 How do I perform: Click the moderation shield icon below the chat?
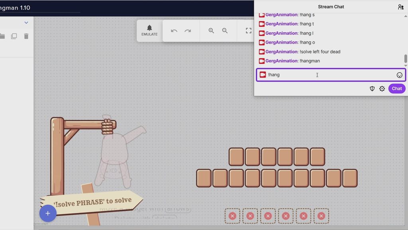tap(372, 89)
